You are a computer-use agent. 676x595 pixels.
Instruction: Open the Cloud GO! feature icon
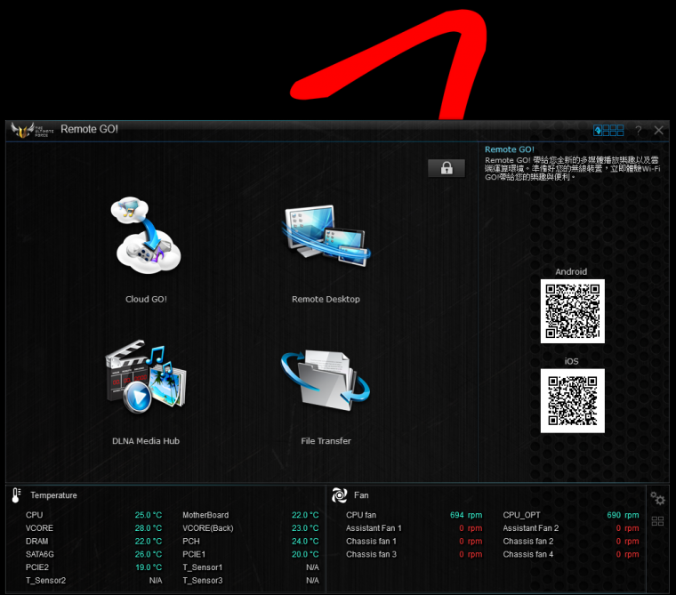click(x=147, y=236)
